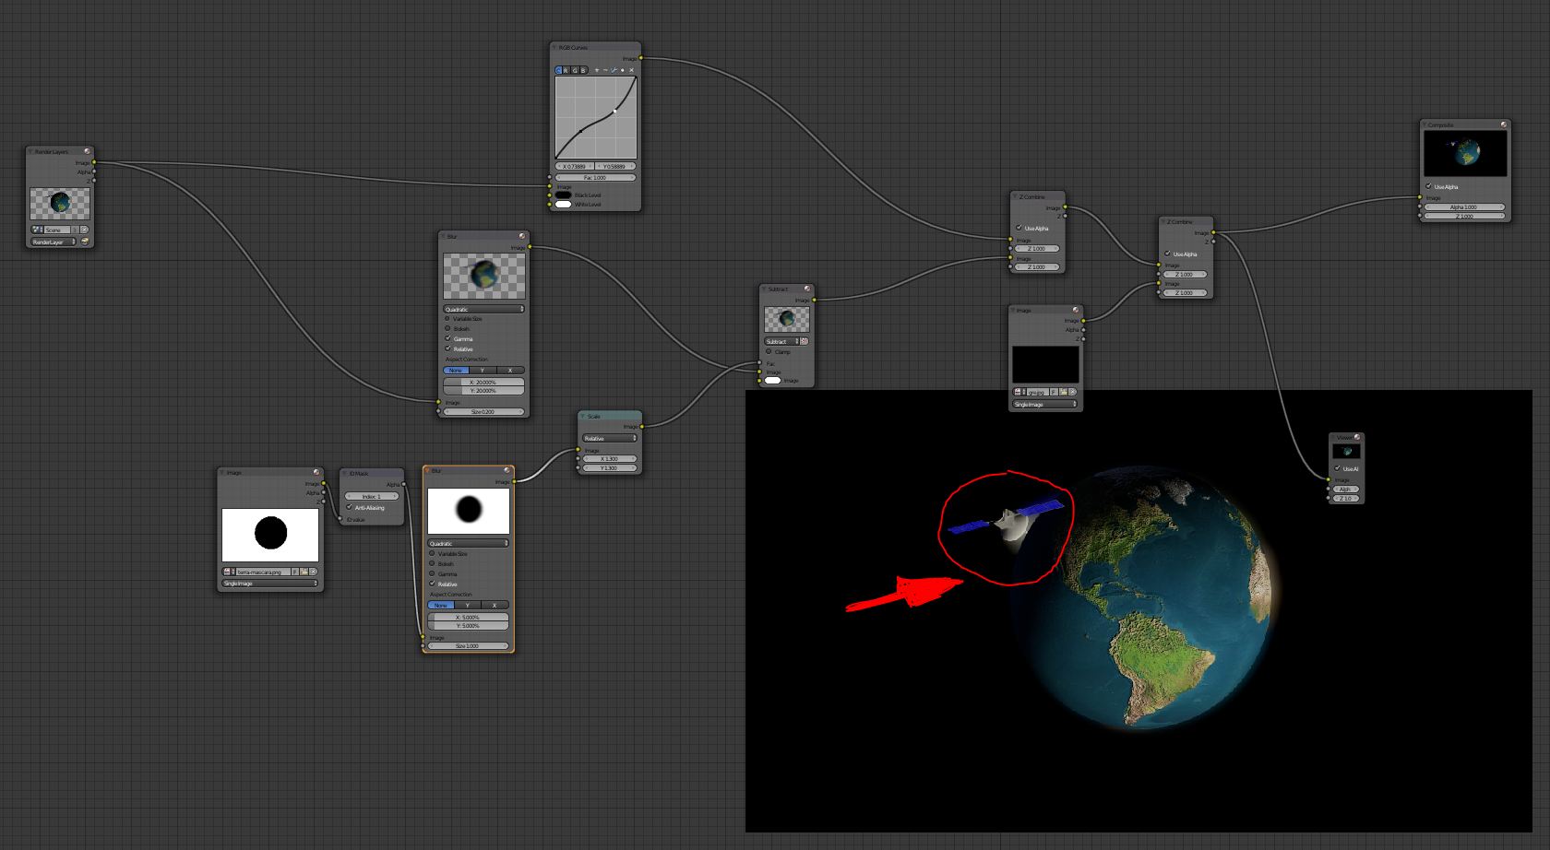Toggle the alpha icon beside Subtract dropdown
This screenshot has width=1550, height=850.
pyautogui.click(x=804, y=341)
